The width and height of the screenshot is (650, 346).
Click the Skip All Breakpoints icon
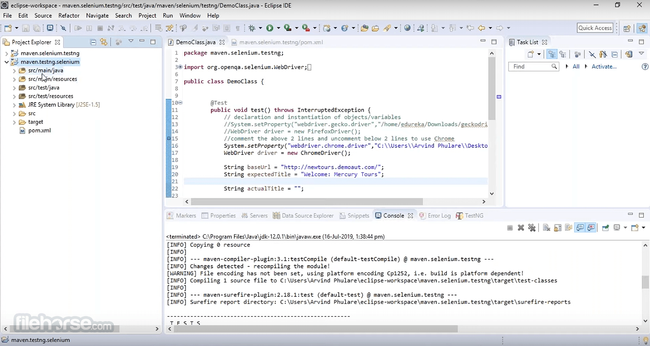pyautogui.click(x=63, y=28)
